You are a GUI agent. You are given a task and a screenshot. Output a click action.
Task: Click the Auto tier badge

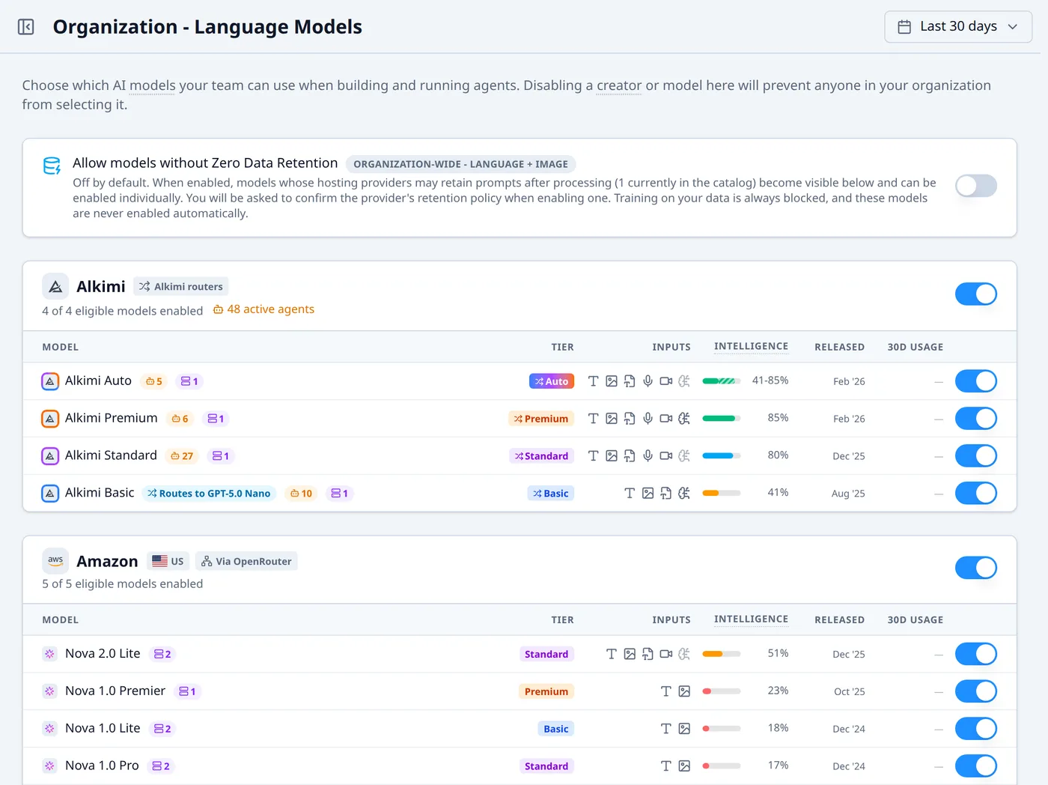pyautogui.click(x=552, y=381)
